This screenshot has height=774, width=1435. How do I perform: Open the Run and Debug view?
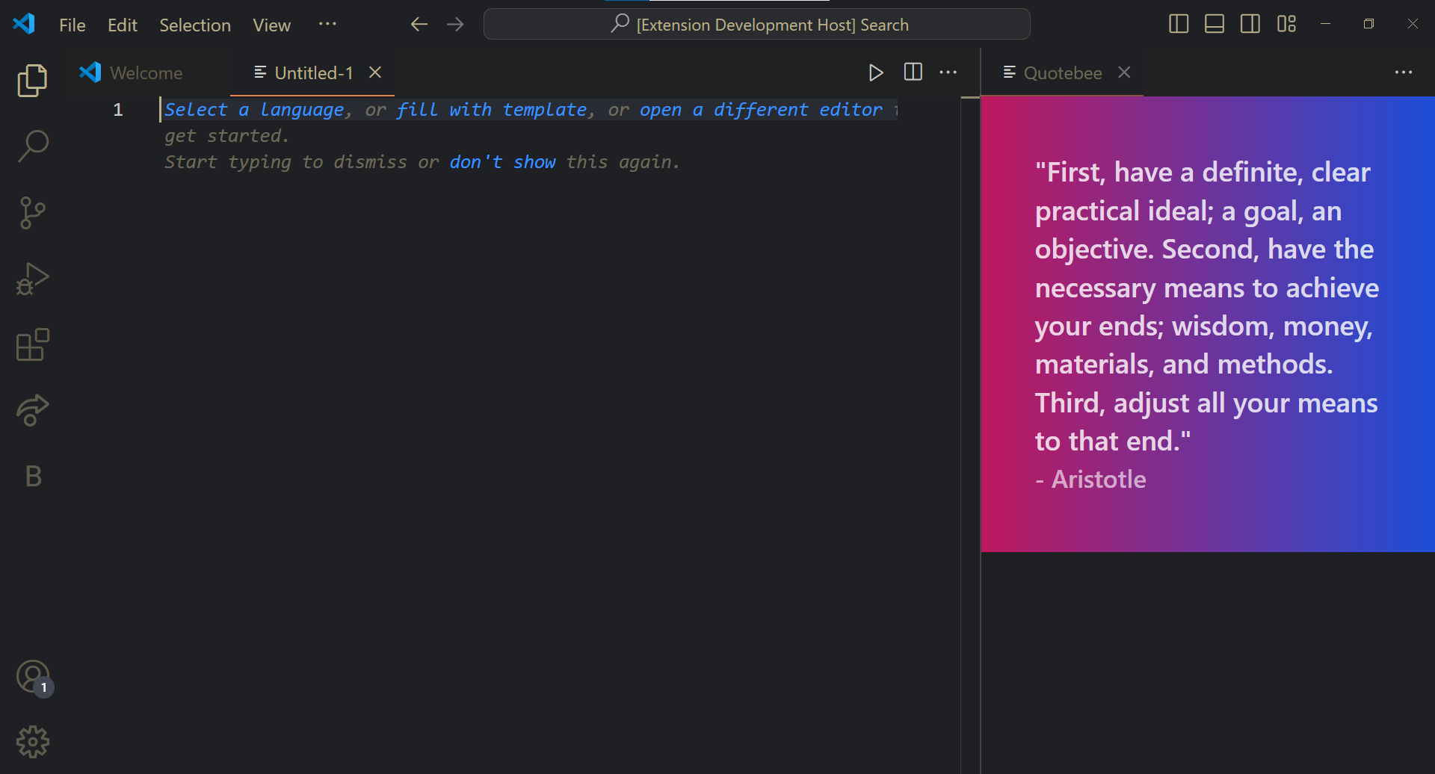coord(32,279)
